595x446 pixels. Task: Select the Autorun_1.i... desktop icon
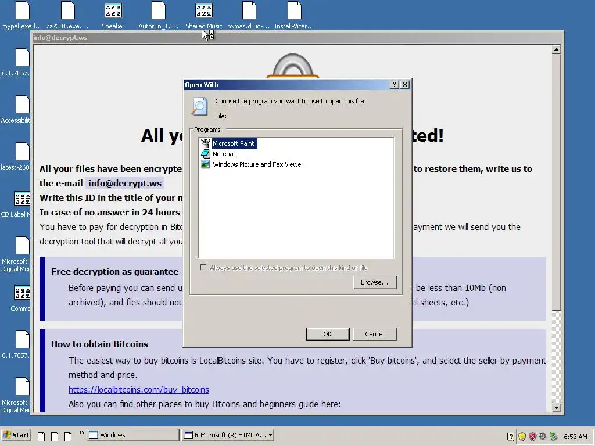158,16
